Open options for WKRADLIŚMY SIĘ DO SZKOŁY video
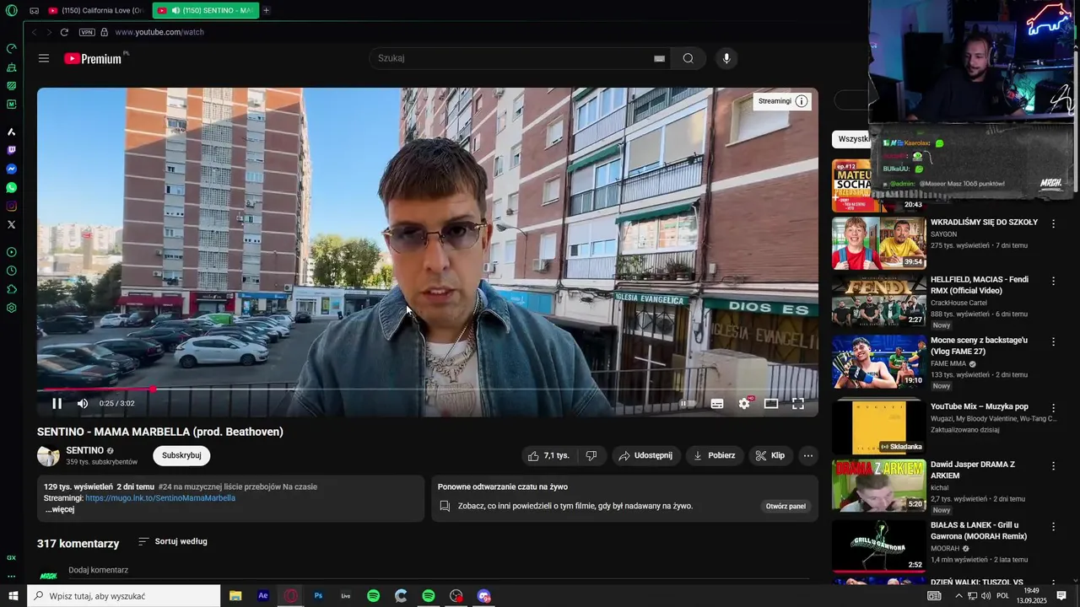Viewport: 1080px width, 607px height. click(x=1053, y=223)
